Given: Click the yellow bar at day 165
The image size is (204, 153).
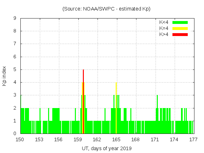Looking at the screenshot, I should [x=116, y=108].
